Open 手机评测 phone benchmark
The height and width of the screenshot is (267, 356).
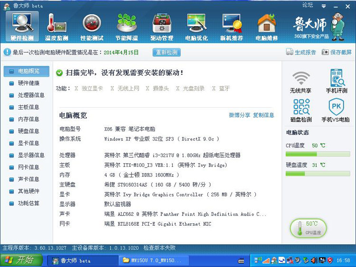[x=336, y=82]
